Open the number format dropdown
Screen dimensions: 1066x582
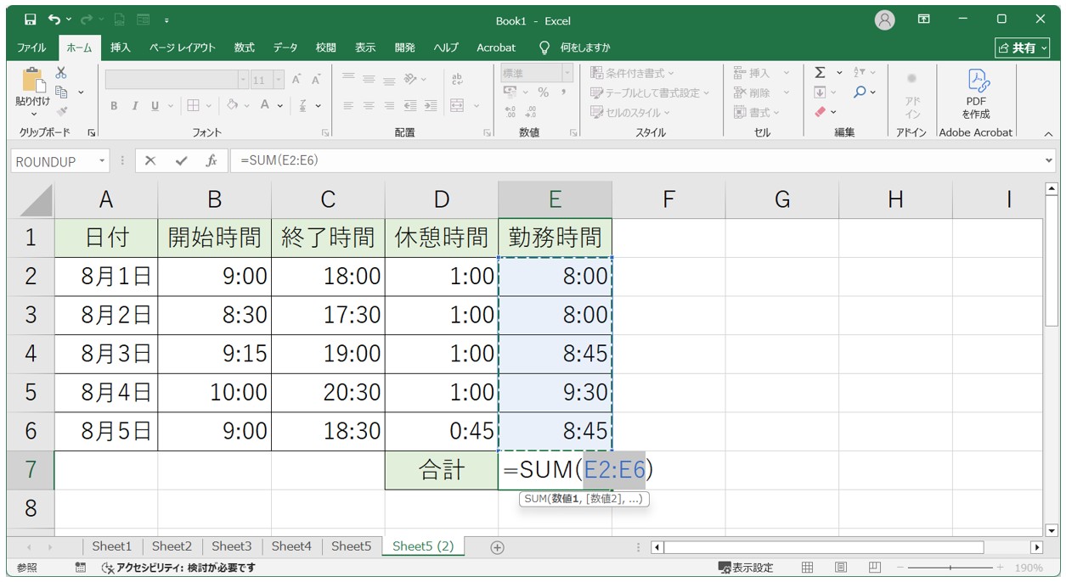pos(567,73)
